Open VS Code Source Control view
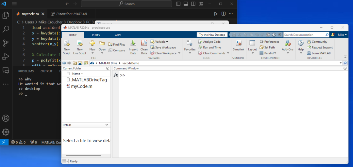 [x=6, y=43]
